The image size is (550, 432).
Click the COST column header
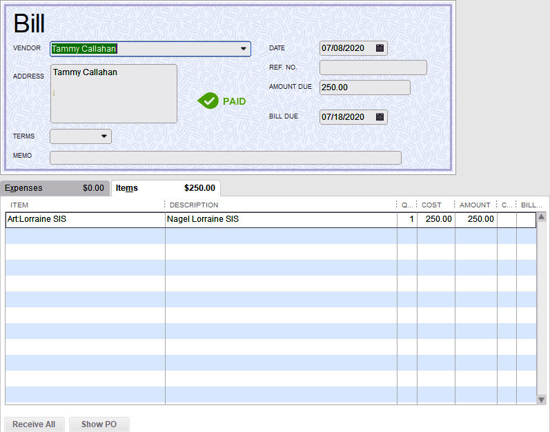435,205
